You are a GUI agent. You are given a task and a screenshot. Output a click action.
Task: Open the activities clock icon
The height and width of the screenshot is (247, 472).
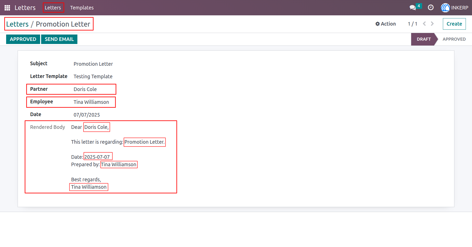pos(431,8)
